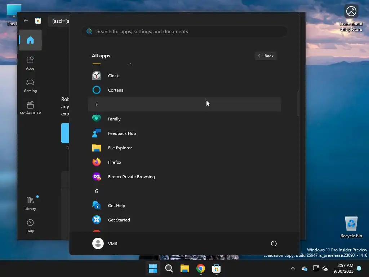The image size is (369, 277).
Task: Open the Family app icon
Action: coord(97,119)
